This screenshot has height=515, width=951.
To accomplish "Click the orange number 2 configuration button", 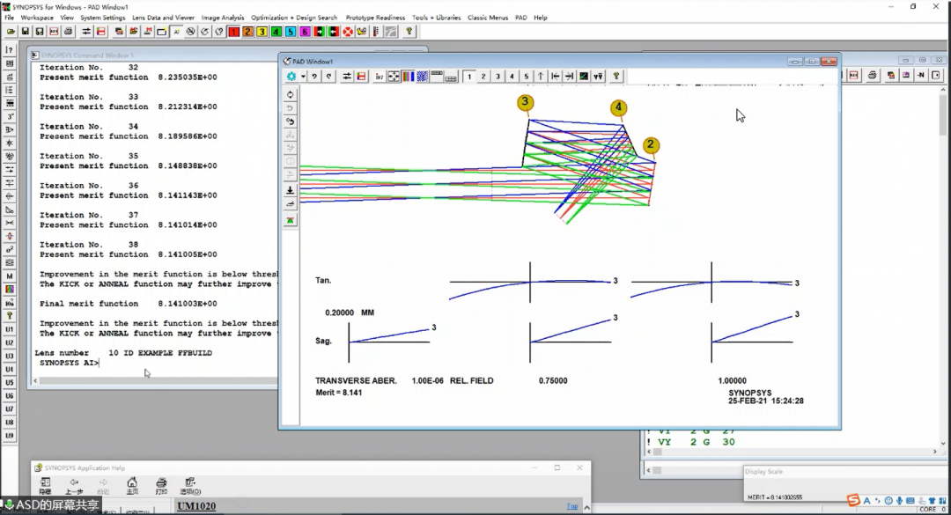I will 248,32.
